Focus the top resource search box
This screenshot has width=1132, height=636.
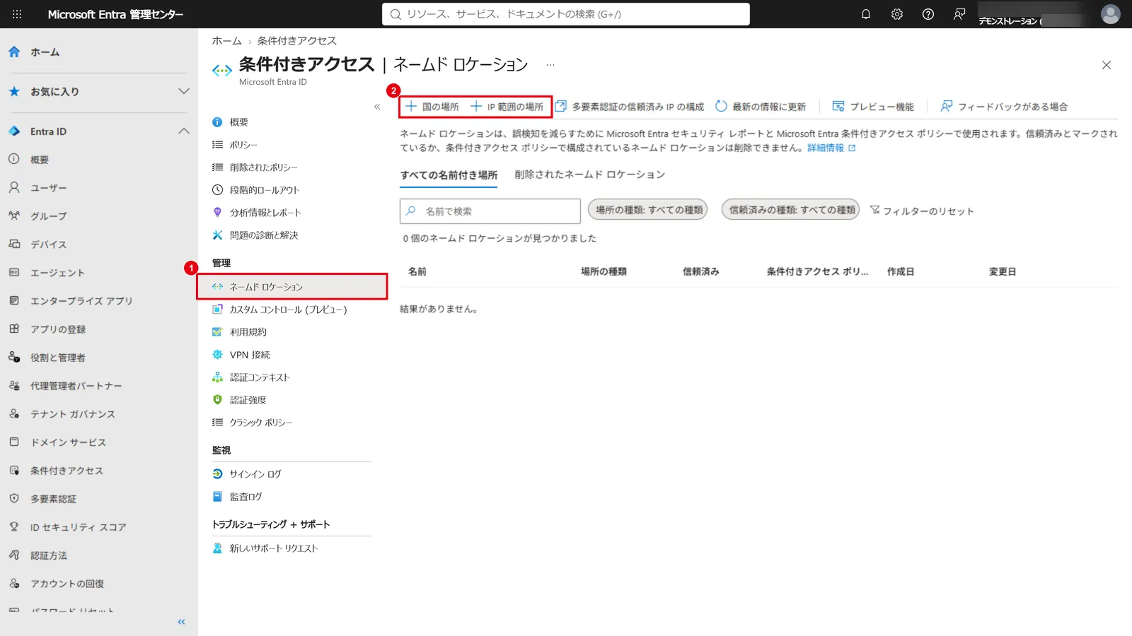click(566, 14)
